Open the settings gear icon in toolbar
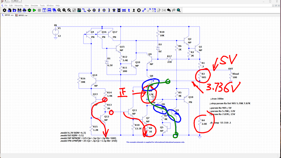Image resolution: width=281 pixels, height=158 pixels. (4, 10)
